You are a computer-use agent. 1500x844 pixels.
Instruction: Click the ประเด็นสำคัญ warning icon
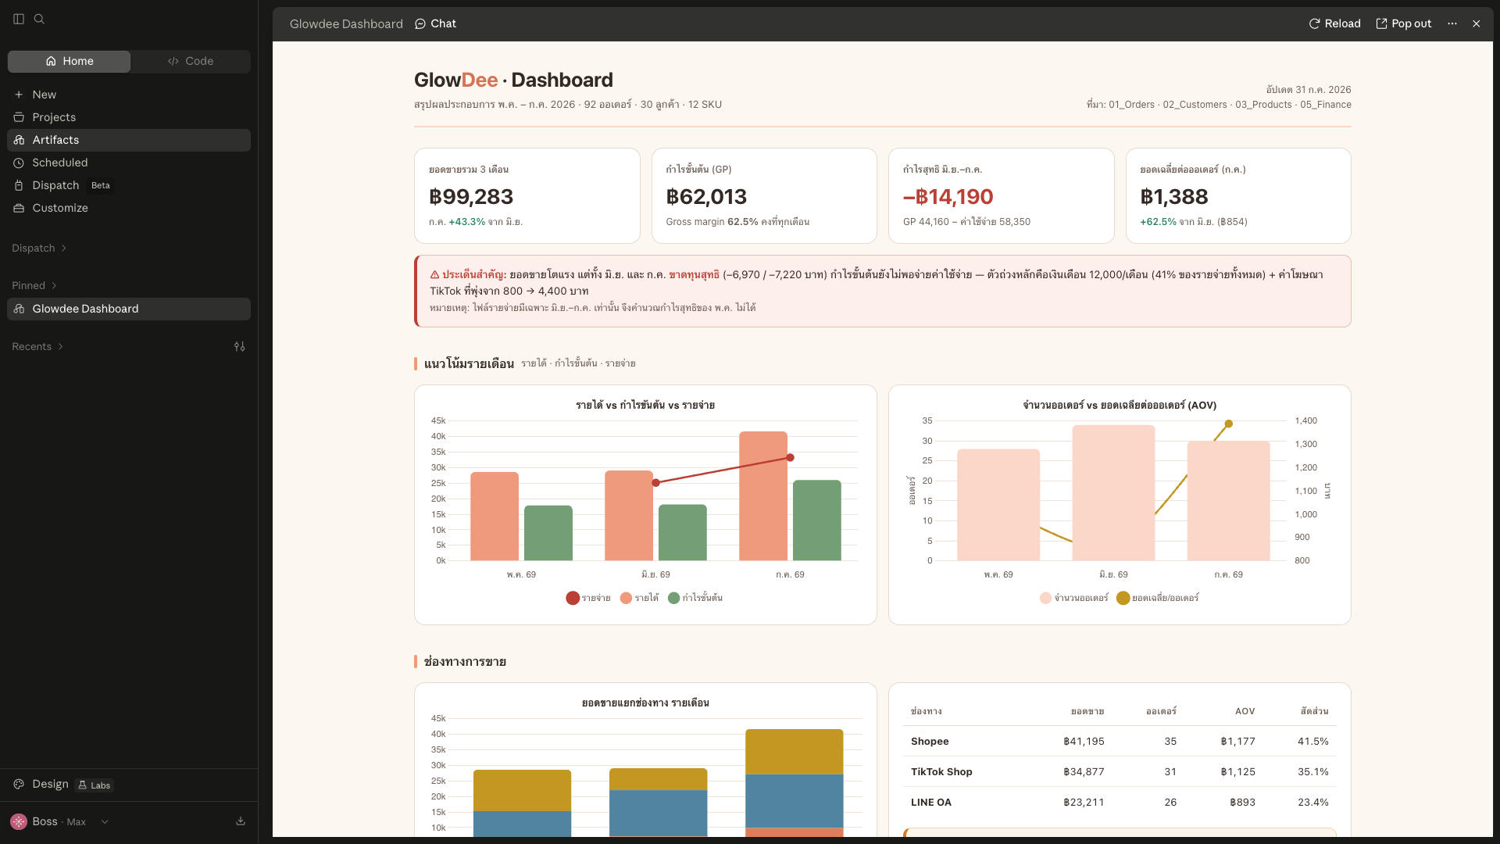pos(435,275)
